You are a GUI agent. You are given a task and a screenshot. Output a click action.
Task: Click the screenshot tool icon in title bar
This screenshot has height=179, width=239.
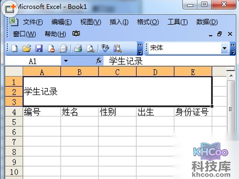pos(10,9)
